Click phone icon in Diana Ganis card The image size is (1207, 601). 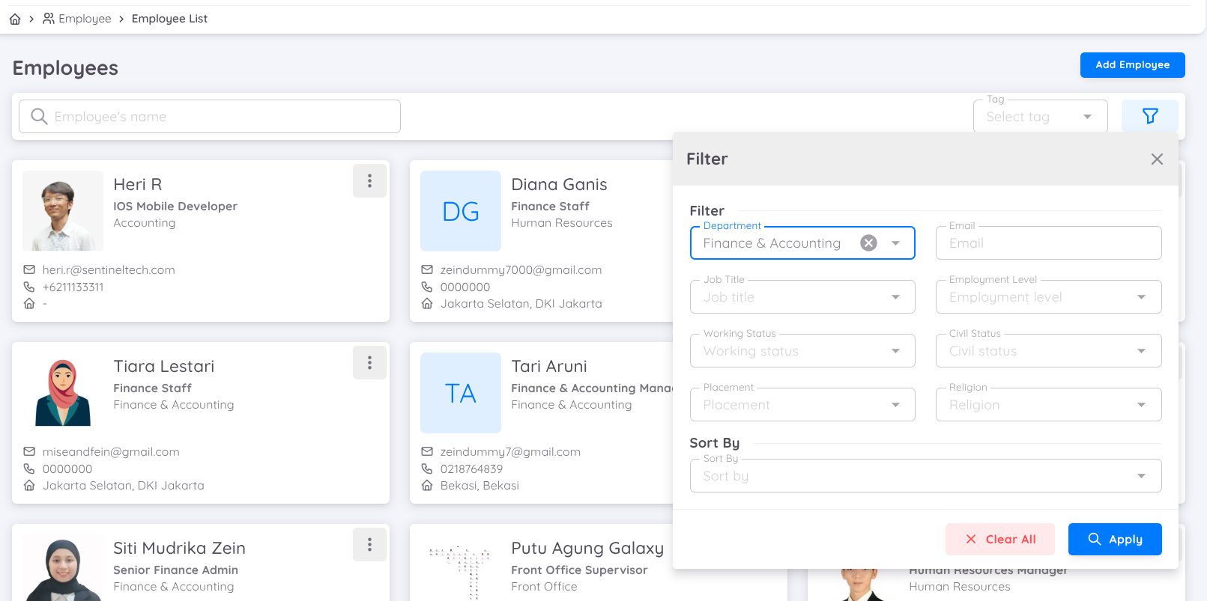tap(427, 287)
